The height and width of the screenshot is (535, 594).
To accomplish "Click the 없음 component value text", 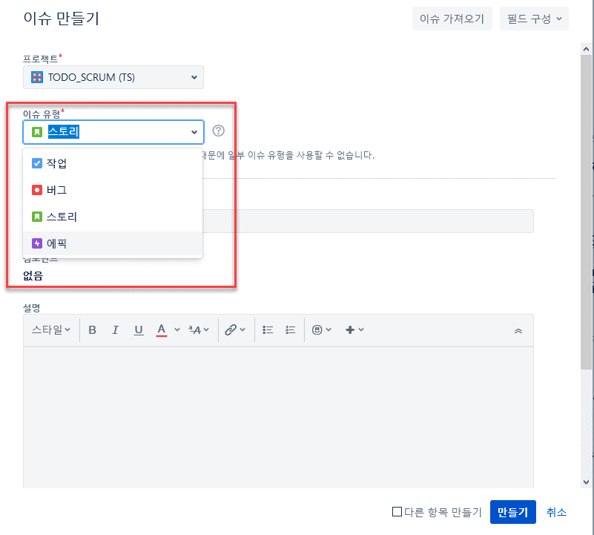I will coord(33,275).
